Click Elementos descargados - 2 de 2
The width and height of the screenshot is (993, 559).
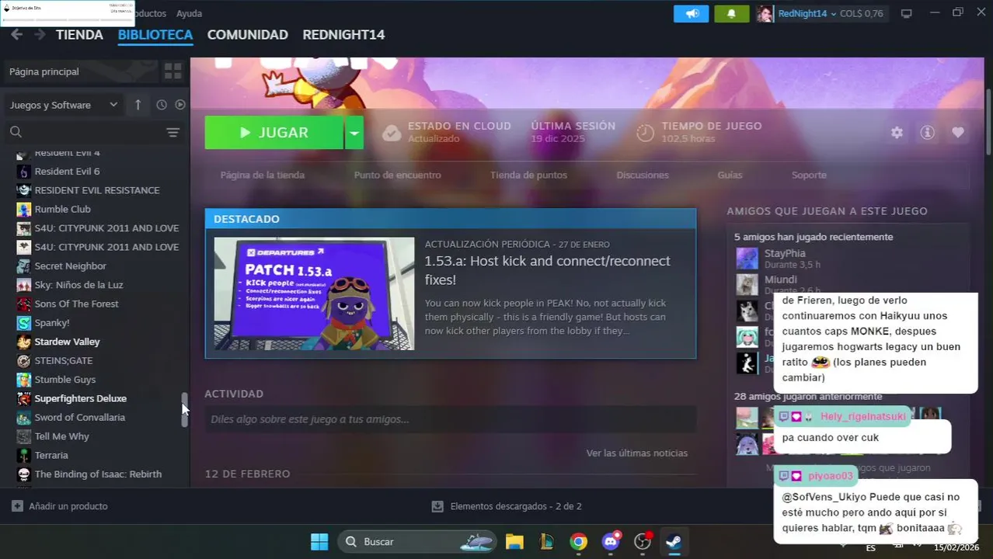click(516, 506)
